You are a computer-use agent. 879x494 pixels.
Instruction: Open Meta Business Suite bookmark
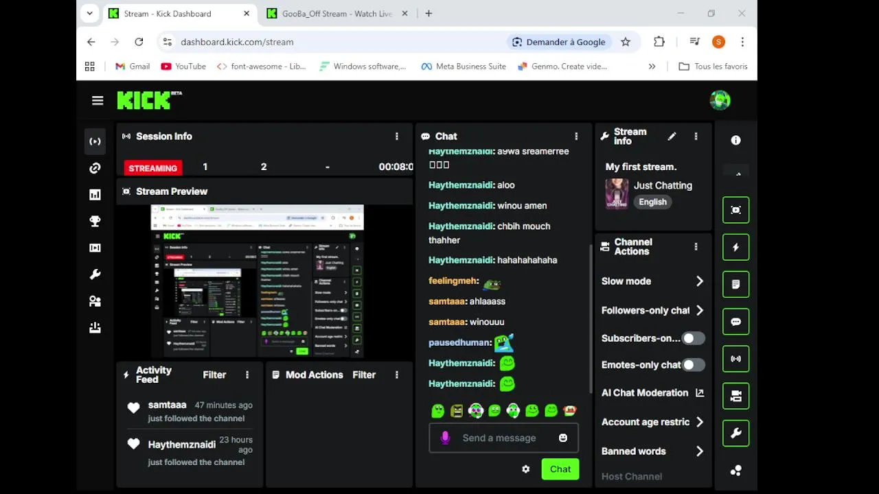coord(464,67)
